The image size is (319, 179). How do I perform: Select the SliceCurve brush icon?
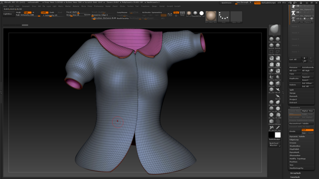click(278, 77)
